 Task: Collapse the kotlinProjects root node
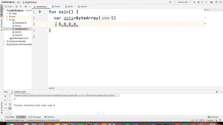(5, 10)
